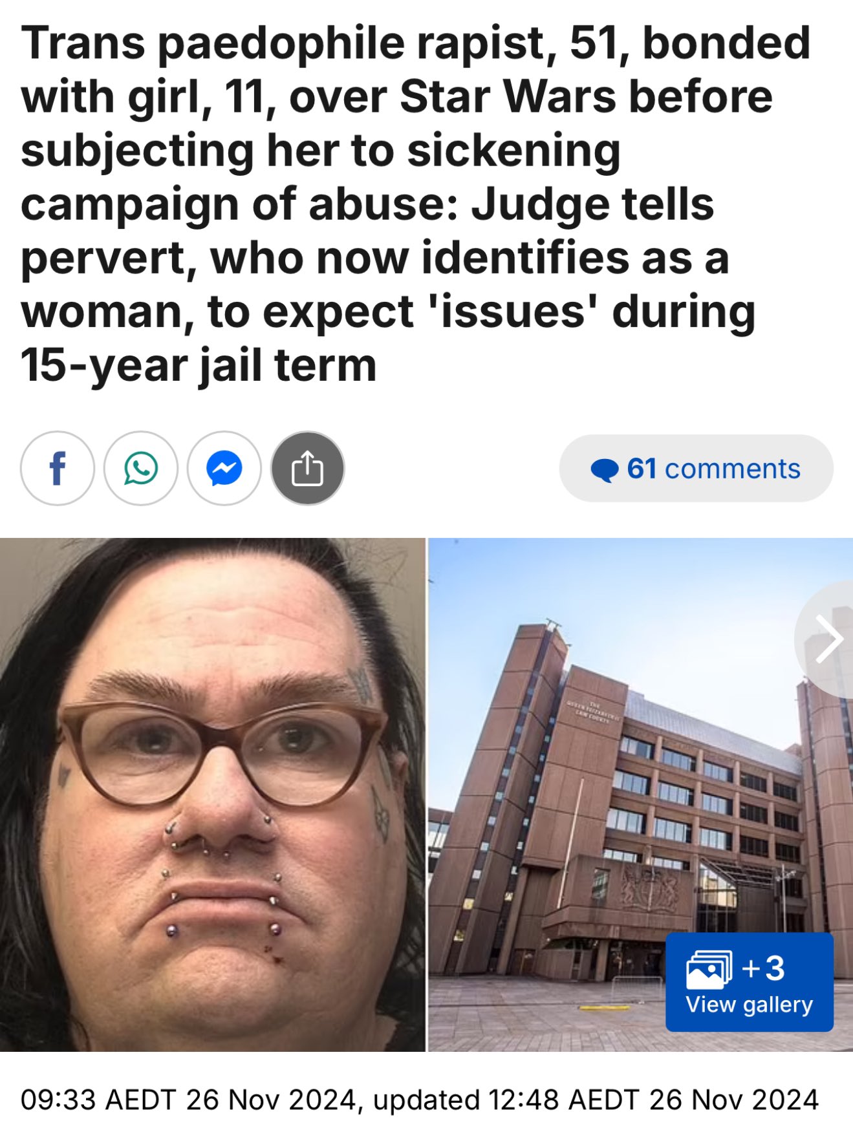The image size is (853, 1121).
Task: Click the 09:33 AEDT published timestamp
Action: [x=188, y=1099]
